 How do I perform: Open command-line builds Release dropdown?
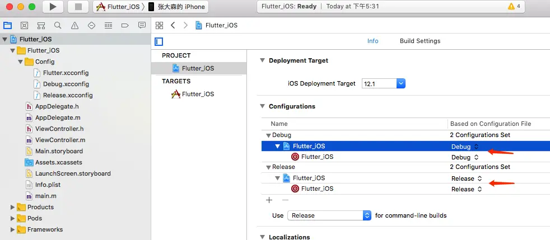329,215
